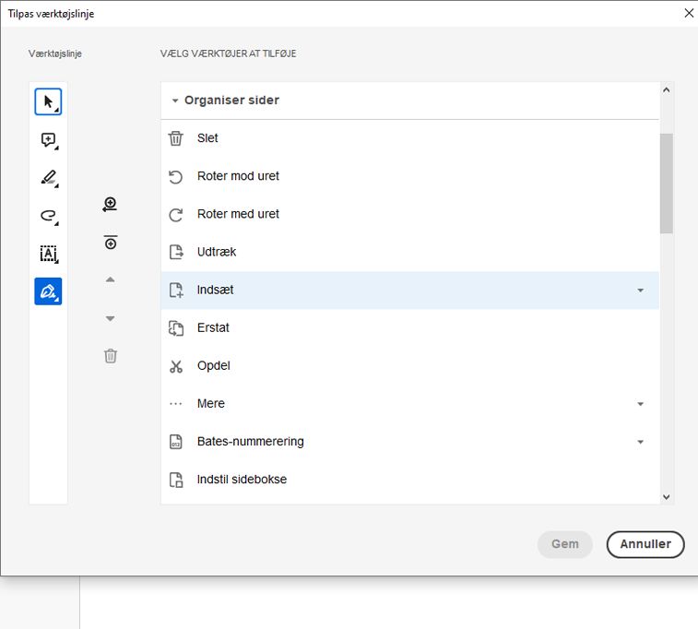Select the highlighter pen tool icon
The width and height of the screenshot is (698, 629).
pos(48,178)
